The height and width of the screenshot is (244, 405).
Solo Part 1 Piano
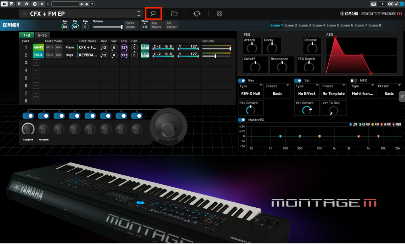[58, 47]
